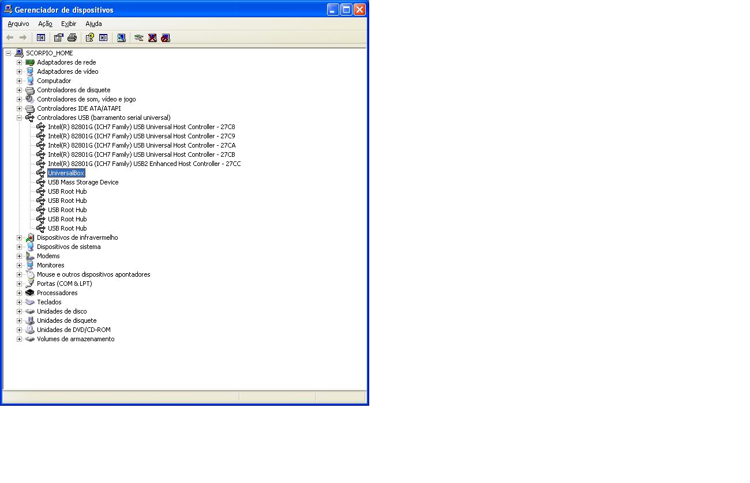The height and width of the screenshot is (483, 750).
Task: Click the Uninstall device toolbar icon (red X)
Action: coord(152,37)
